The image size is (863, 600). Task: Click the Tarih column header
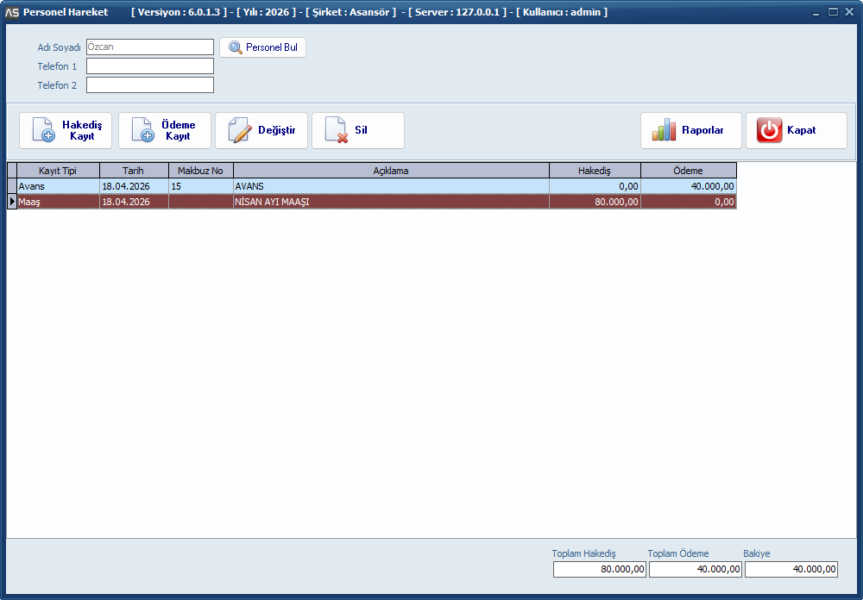(134, 171)
